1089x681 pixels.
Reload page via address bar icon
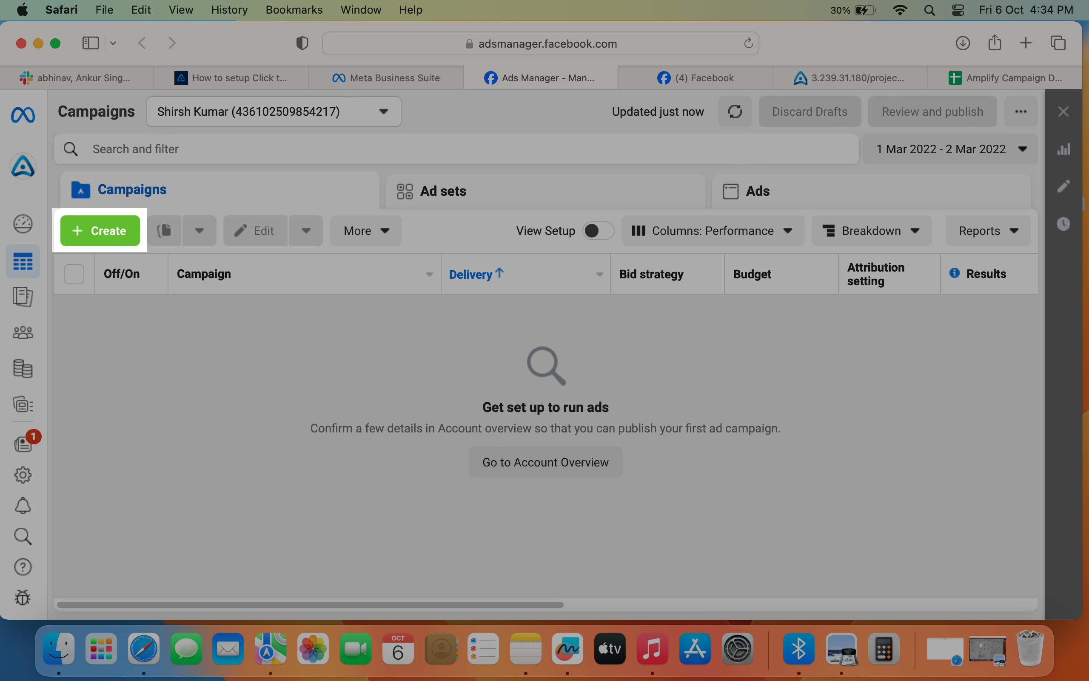pyautogui.click(x=748, y=43)
